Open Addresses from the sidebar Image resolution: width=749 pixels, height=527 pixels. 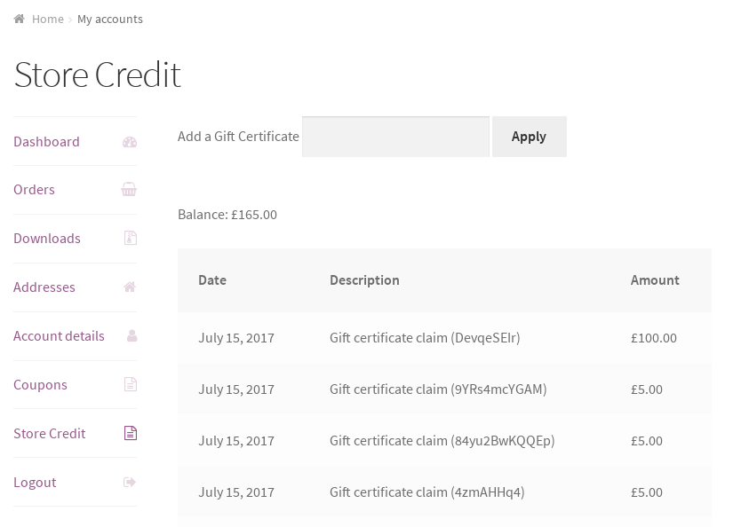(x=44, y=287)
